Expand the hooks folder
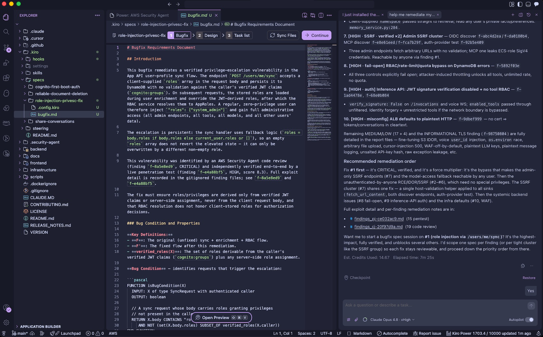This screenshot has width=543, height=337. pos(58,59)
